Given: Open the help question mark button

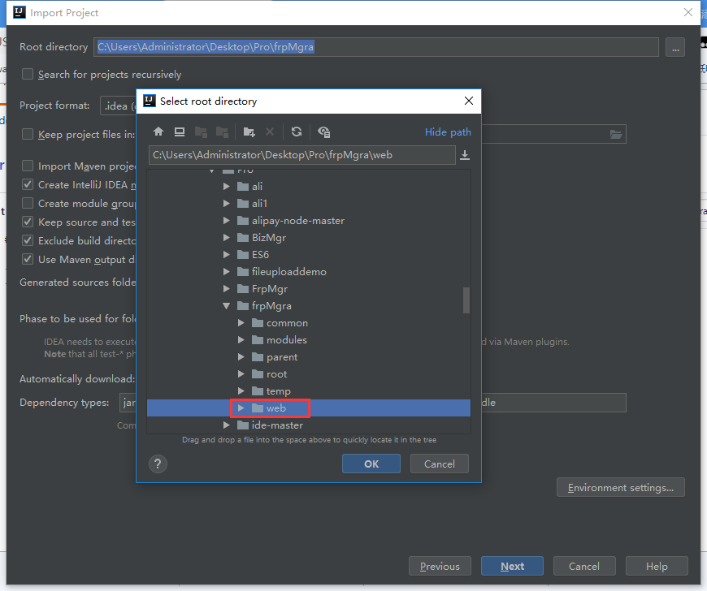Looking at the screenshot, I should pos(158,464).
